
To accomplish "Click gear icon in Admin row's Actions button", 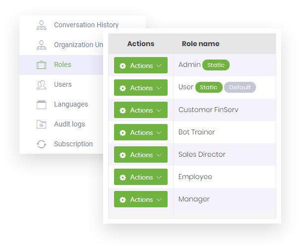I will coord(122,66).
